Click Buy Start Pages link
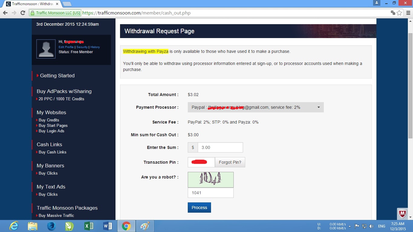 click(x=53, y=125)
